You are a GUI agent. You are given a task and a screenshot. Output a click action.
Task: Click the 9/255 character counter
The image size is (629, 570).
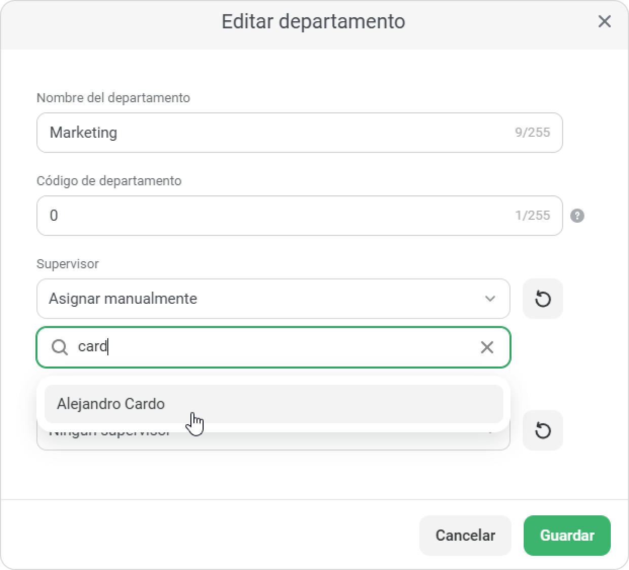(x=532, y=132)
